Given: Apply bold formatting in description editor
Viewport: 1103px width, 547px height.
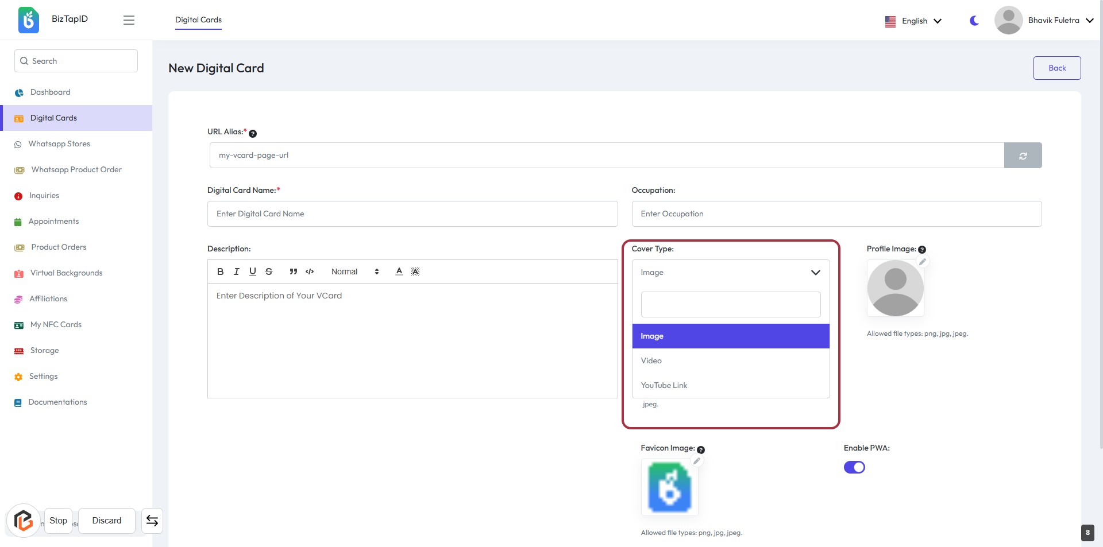Looking at the screenshot, I should 220,271.
